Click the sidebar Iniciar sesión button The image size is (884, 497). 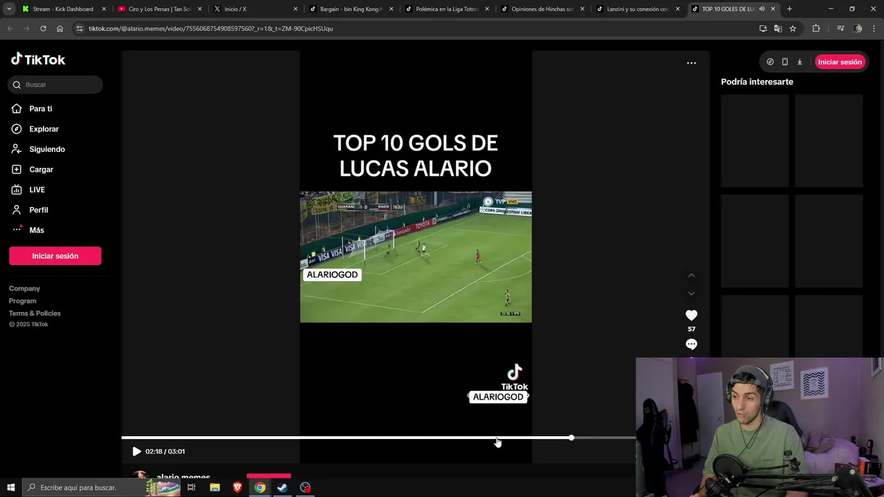[x=55, y=256]
